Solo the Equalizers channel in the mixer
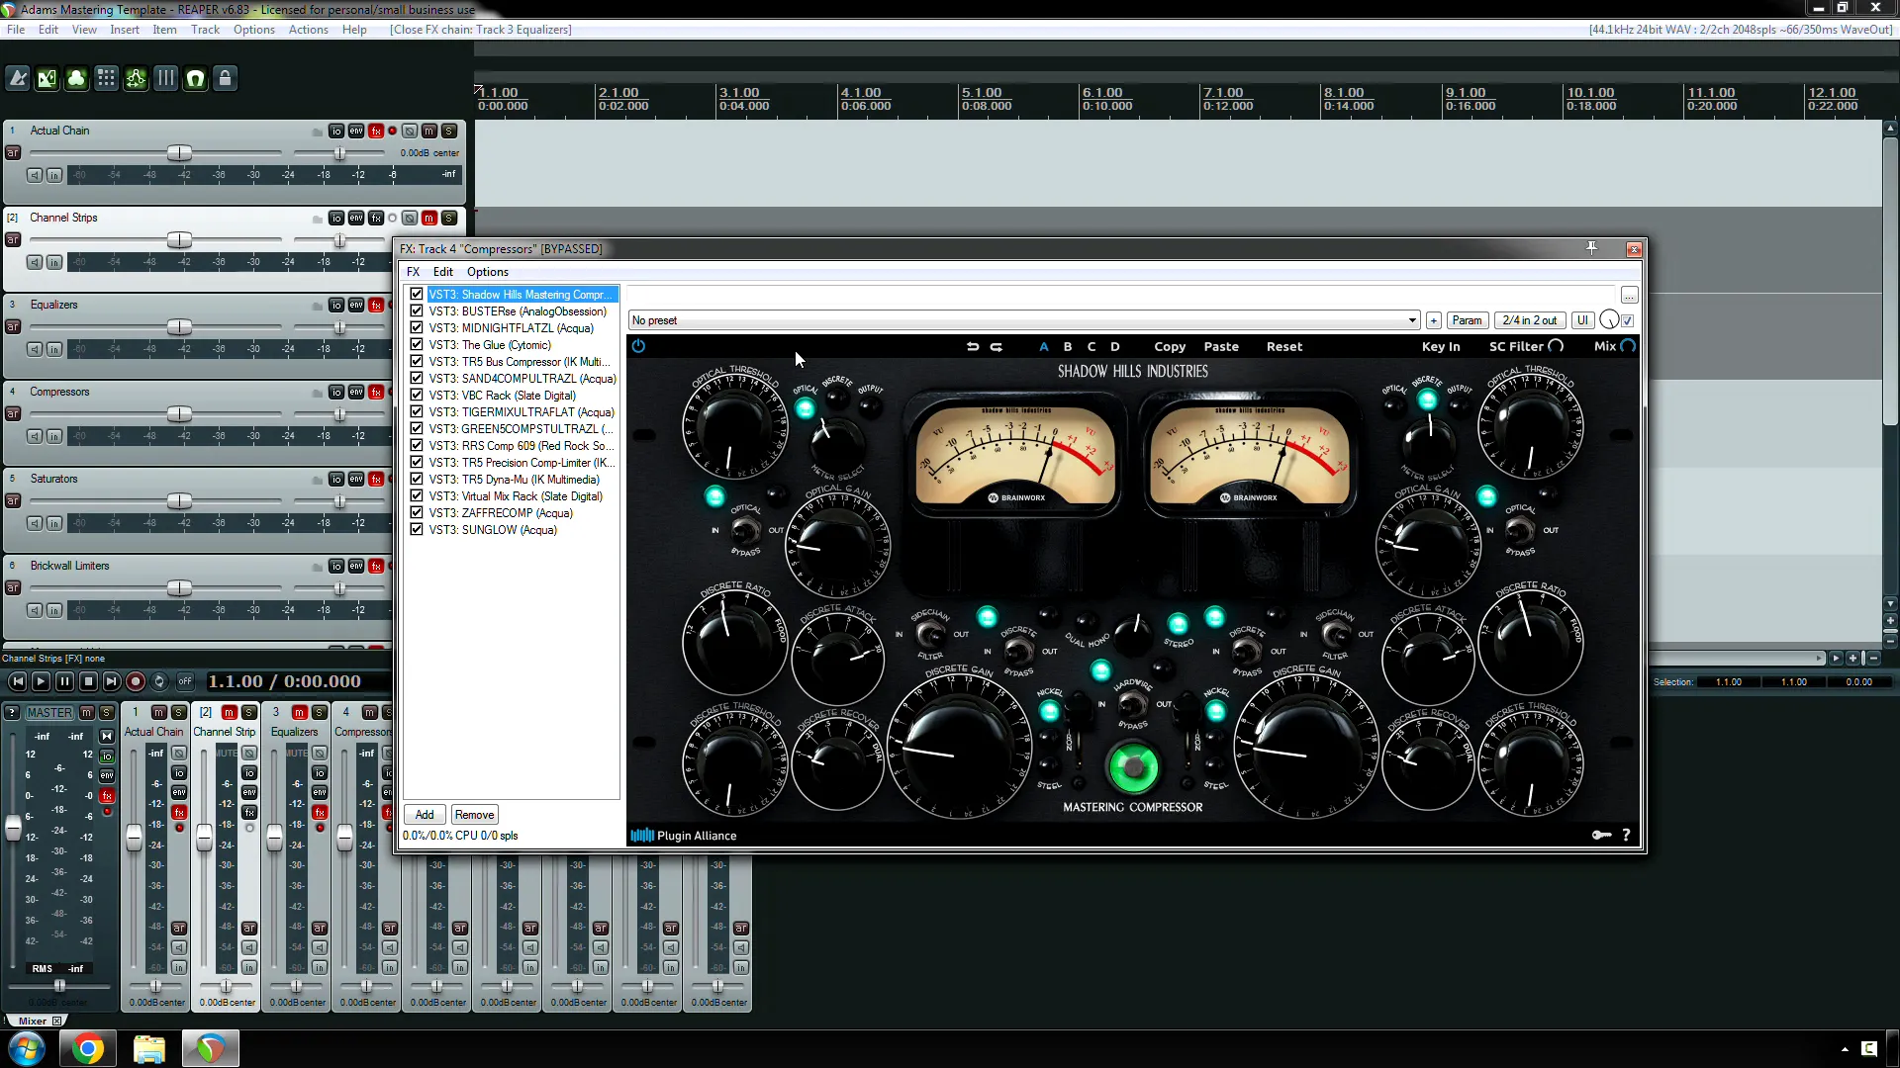The width and height of the screenshot is (1900, 1068). coord(320,712)
